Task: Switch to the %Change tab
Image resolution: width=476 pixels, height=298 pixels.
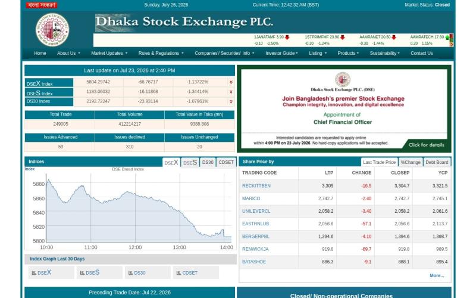Action: [411, 162]
